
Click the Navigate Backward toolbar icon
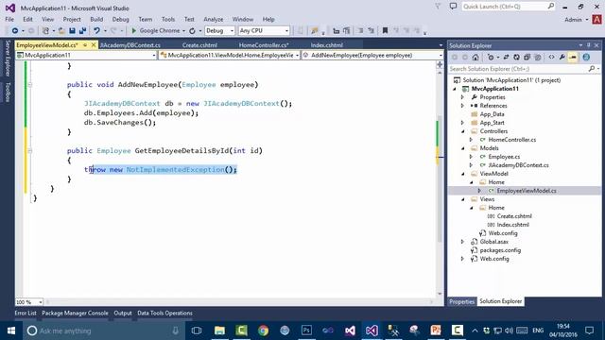tap(15, 30)
